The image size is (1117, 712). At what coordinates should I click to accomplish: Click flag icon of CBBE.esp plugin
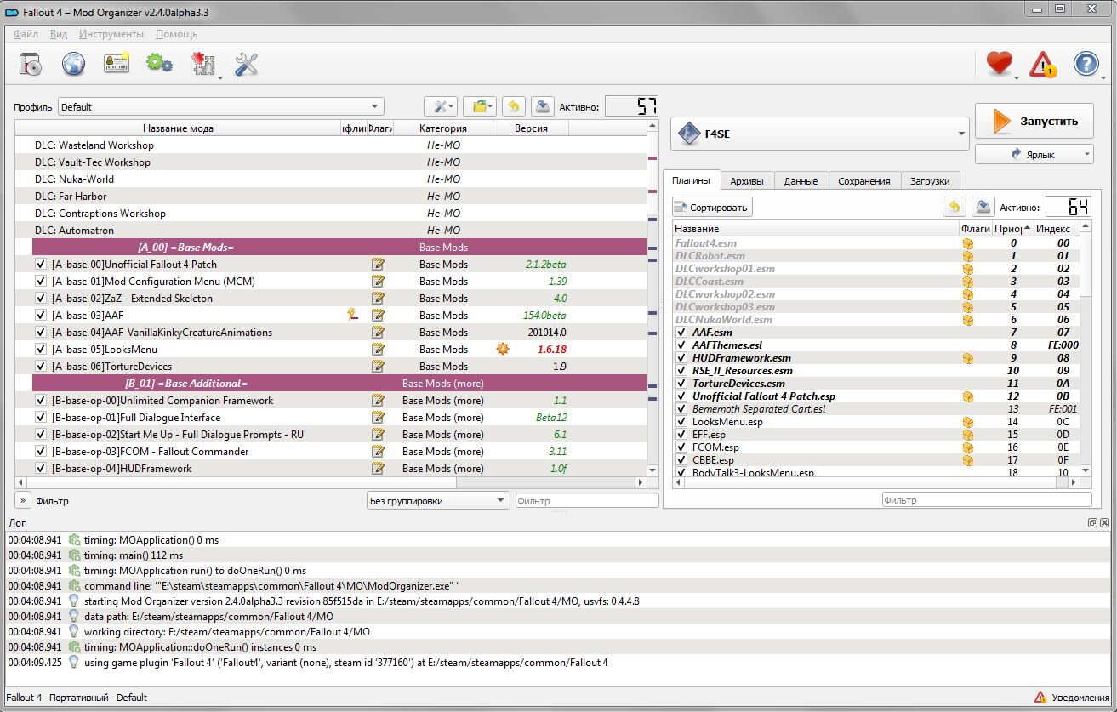click(x=967, y=460)
